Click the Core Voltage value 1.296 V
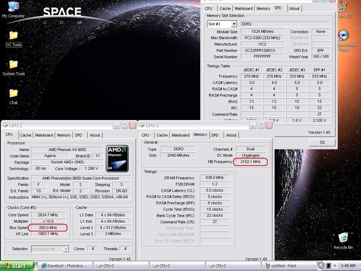Screen dimensions: 361x271 [x=91, y=168]
